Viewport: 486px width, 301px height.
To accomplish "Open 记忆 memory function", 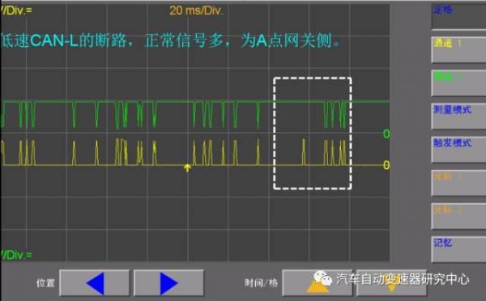I will point(458,249).
